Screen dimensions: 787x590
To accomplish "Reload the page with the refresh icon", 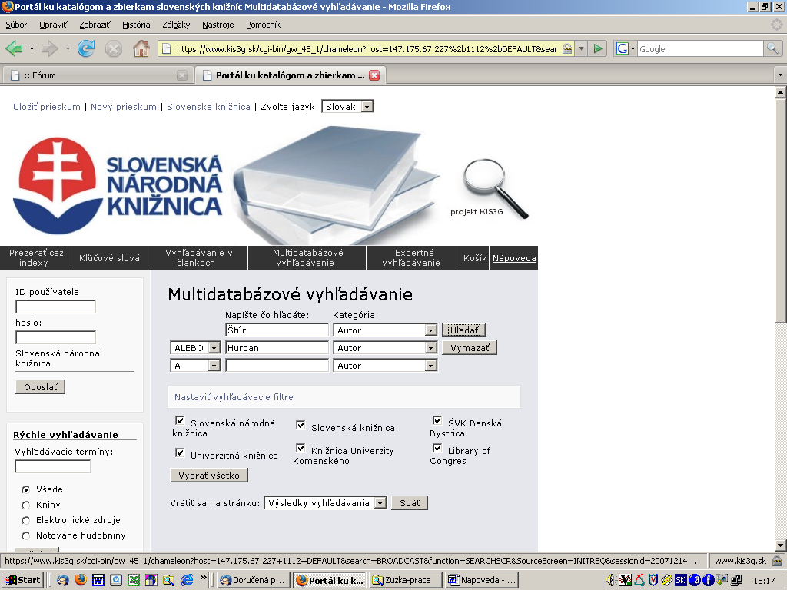I will [x=86, y=48].
